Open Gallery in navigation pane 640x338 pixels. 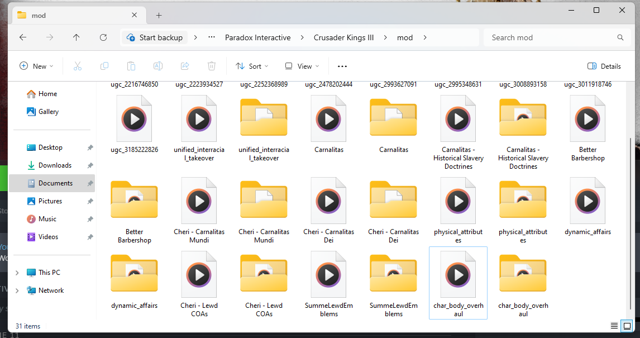pyautogui.click(x=43, y=112)
